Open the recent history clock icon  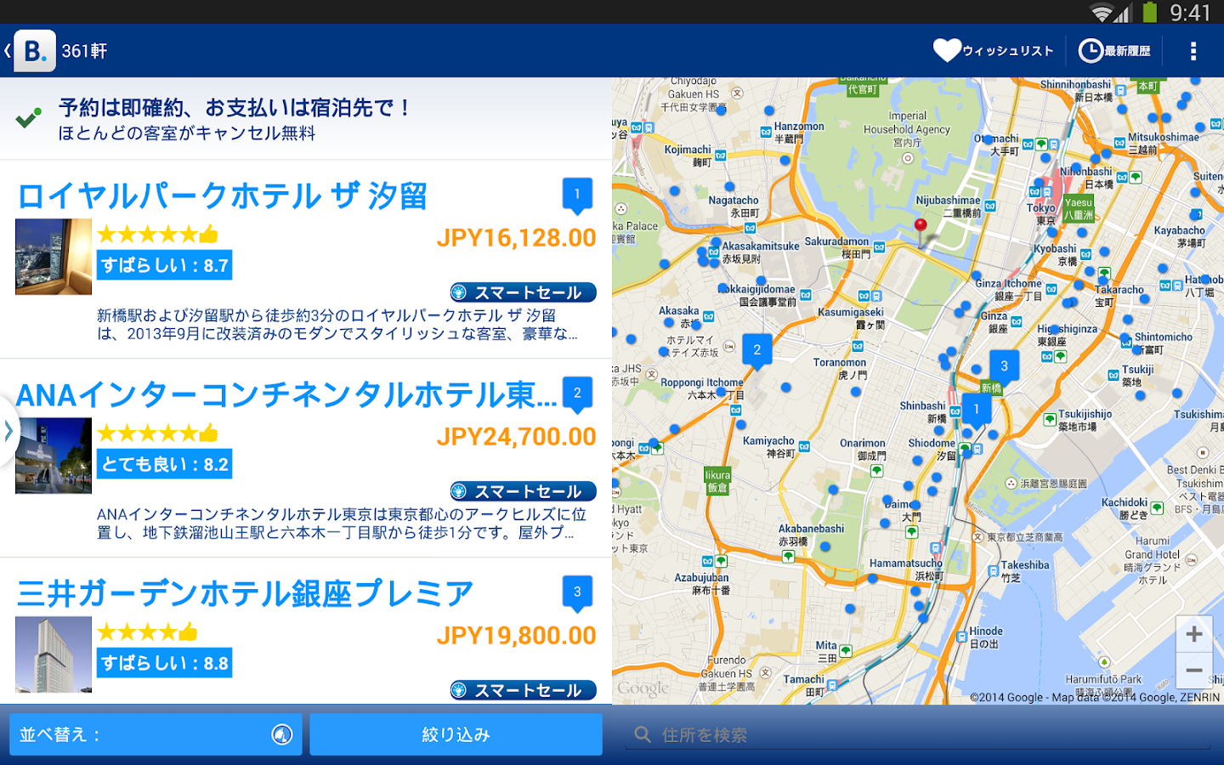(1091, 51)
